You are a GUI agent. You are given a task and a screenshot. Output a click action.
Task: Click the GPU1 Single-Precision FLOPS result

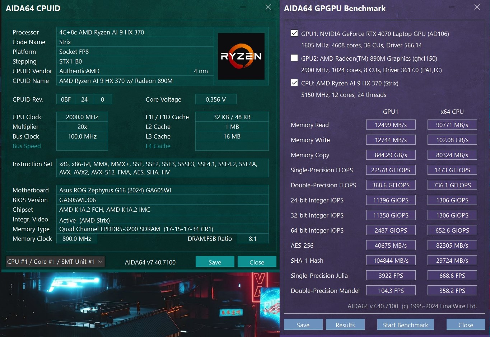click(x=391, y=170)
